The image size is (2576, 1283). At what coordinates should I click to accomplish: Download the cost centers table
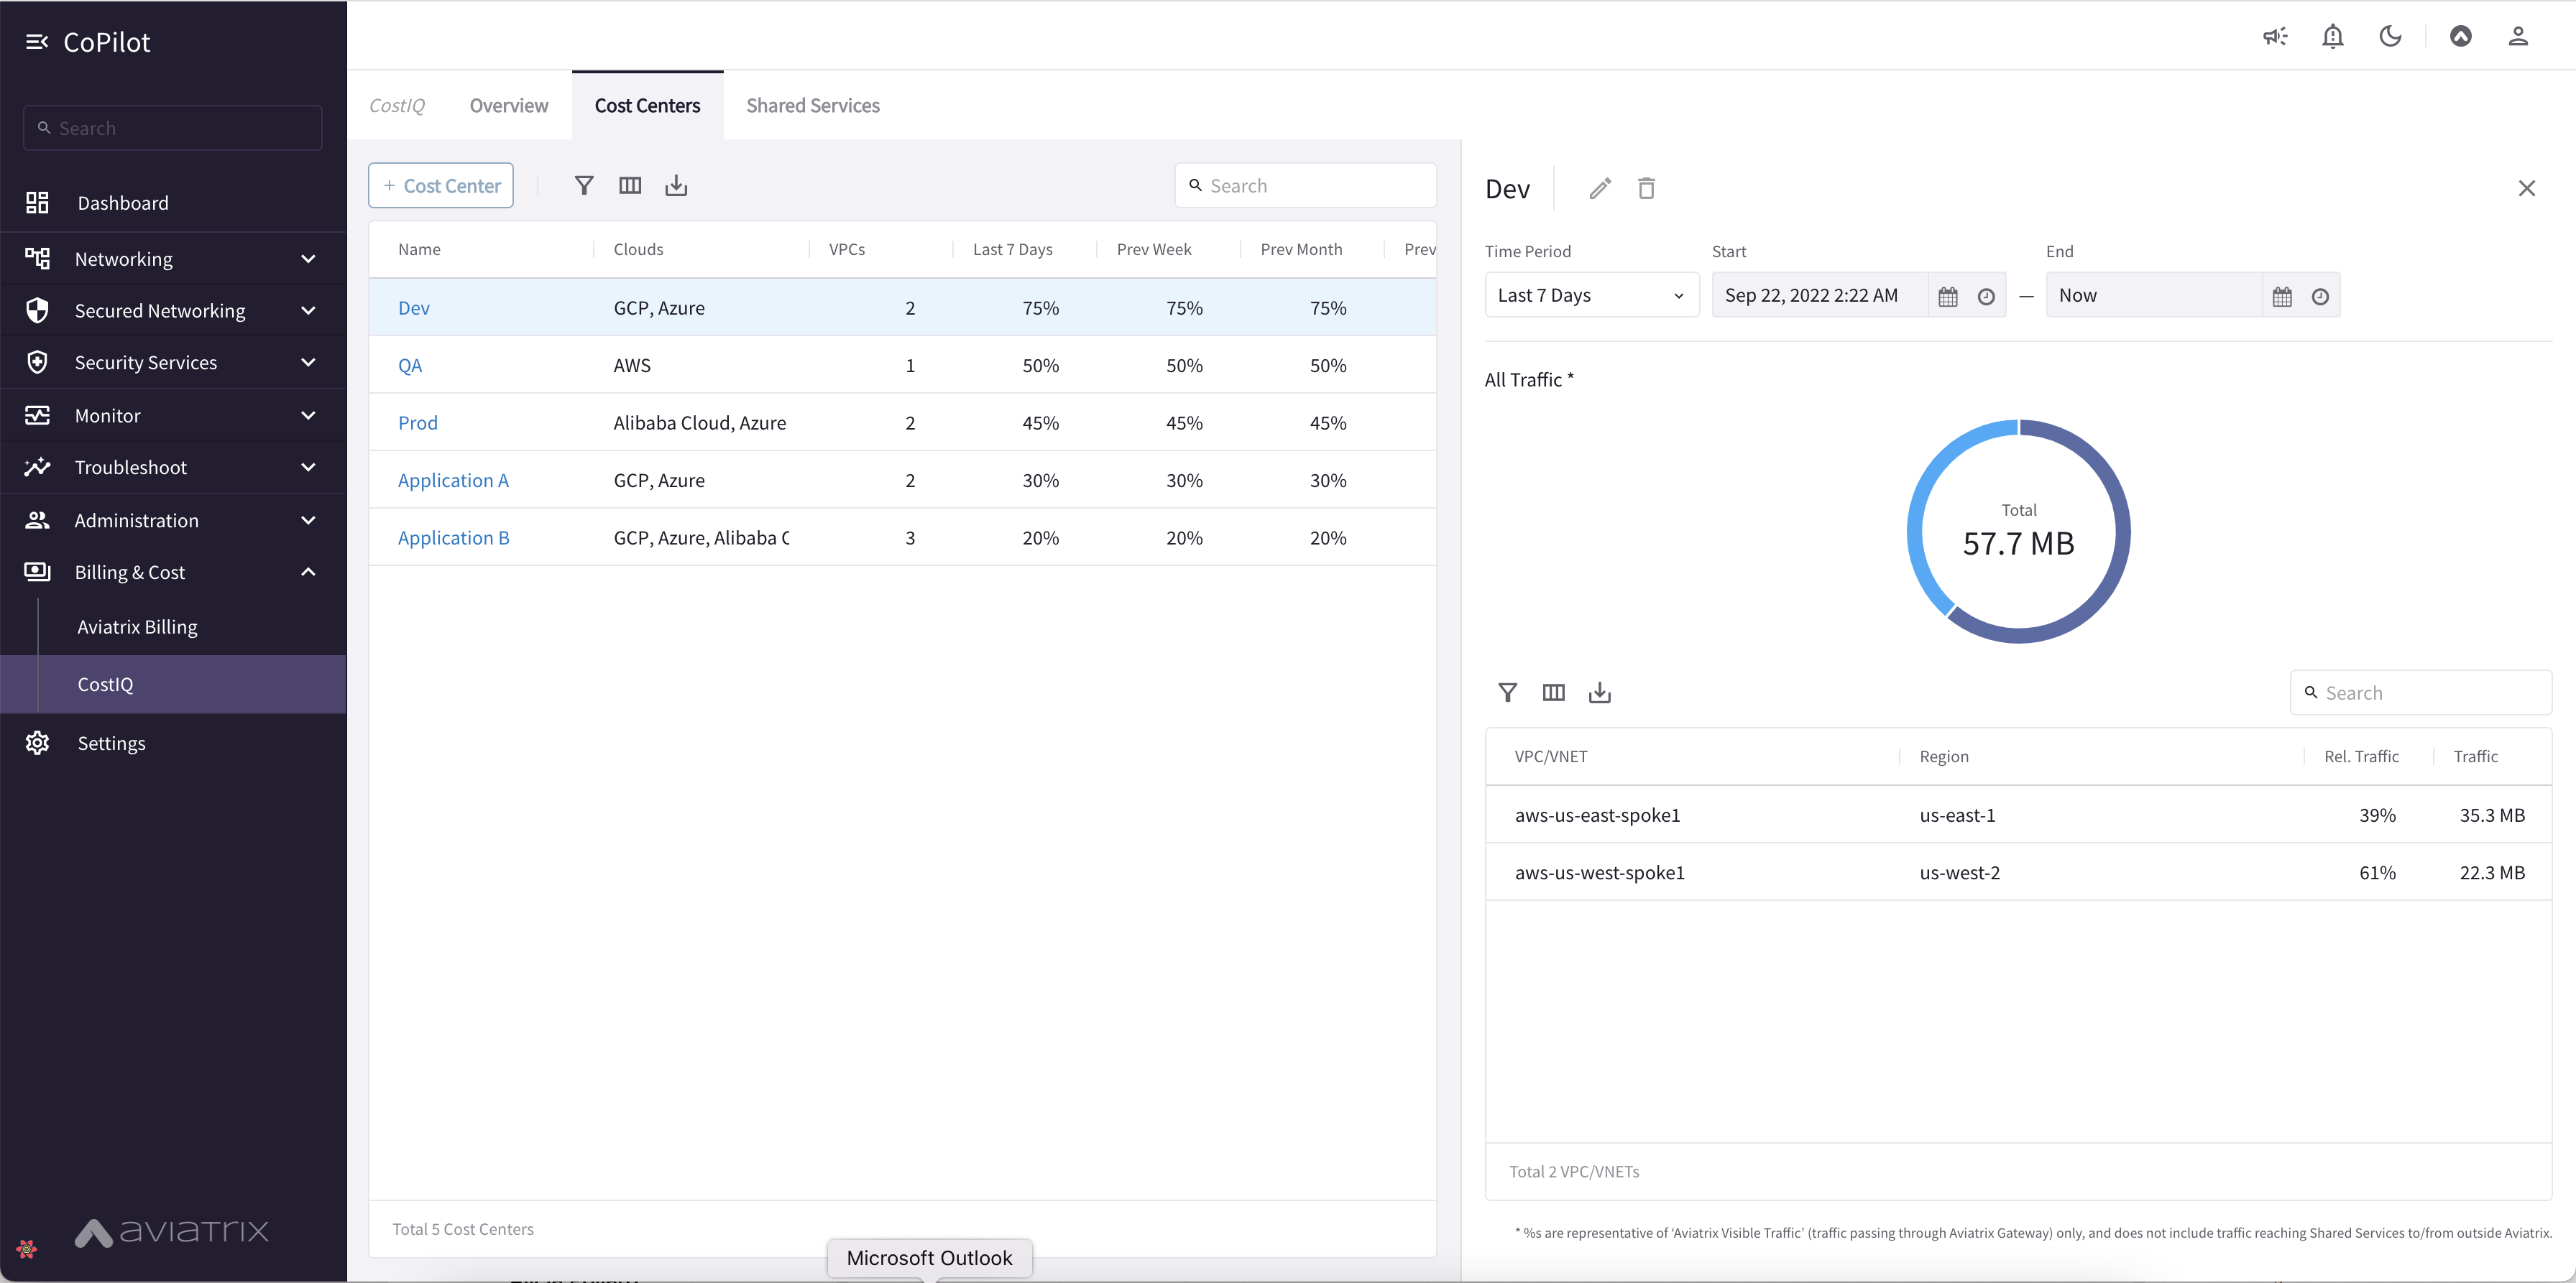click(676, 186)
